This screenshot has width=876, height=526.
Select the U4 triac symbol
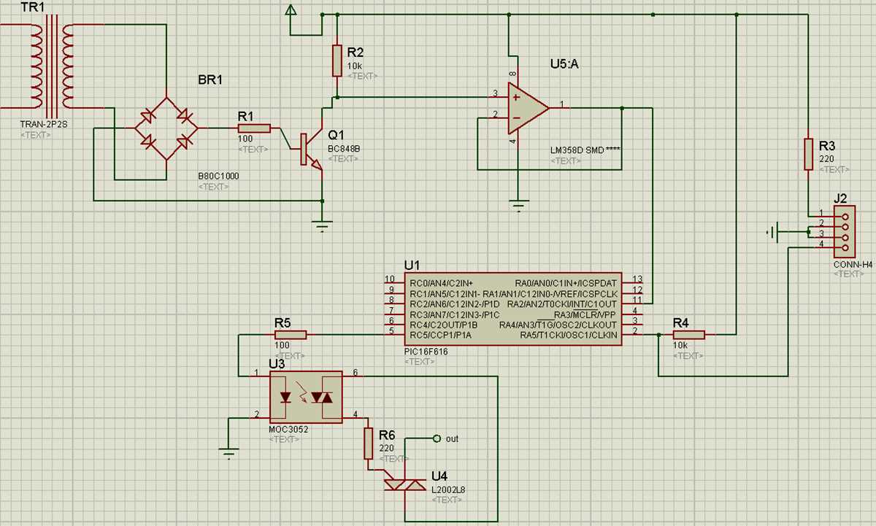[x=405, y=484]
